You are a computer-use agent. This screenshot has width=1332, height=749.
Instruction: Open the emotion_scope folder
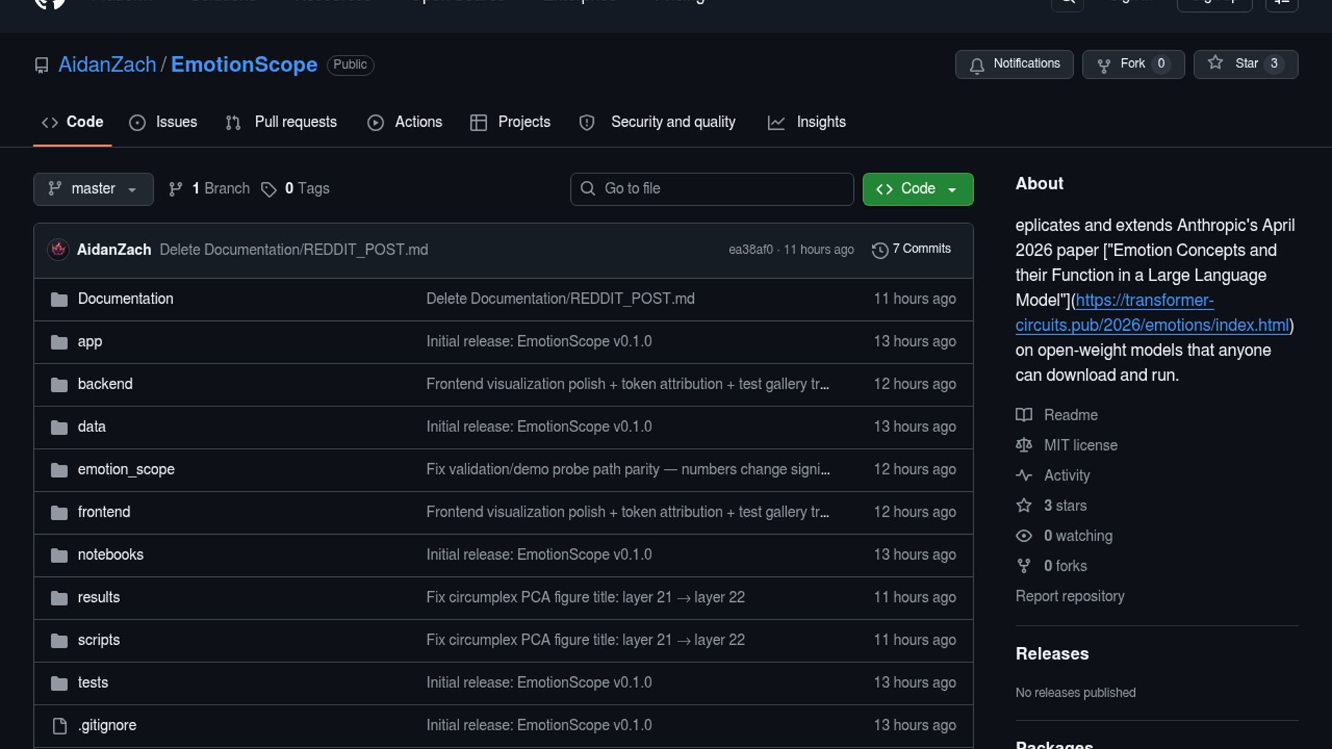tap(126, 470)
